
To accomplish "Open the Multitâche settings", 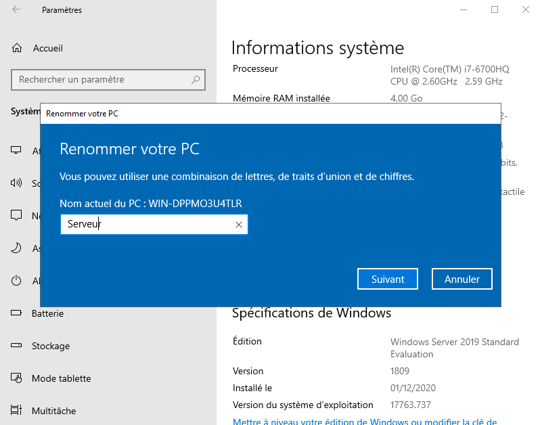I will [x=53, y=411].
